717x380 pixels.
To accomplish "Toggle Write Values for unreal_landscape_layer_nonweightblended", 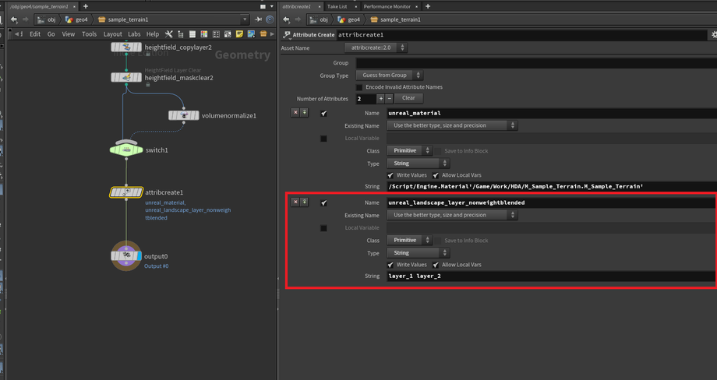I will click(391, 265).
